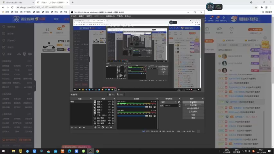Click the top streaming button in Controls
274x154 pixels.
(x=193, y=102)
